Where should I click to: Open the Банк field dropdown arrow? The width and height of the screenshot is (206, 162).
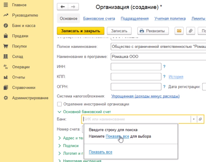tap(193, 119)
